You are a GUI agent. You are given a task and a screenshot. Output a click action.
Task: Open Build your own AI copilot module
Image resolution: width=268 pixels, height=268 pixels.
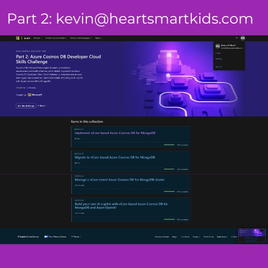coord(121,206)
